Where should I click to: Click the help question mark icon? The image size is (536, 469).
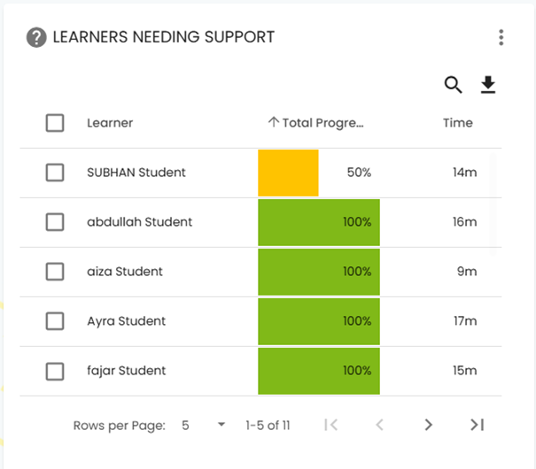(36, 37)
